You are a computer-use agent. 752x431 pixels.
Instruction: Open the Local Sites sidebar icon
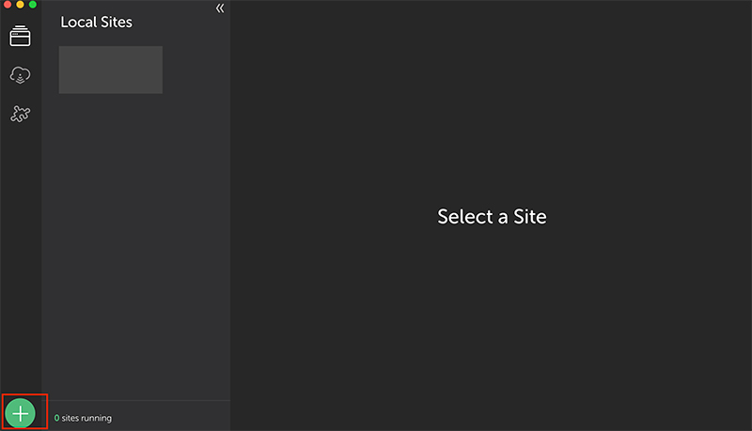pyautogui.click(x=20, y=36)
